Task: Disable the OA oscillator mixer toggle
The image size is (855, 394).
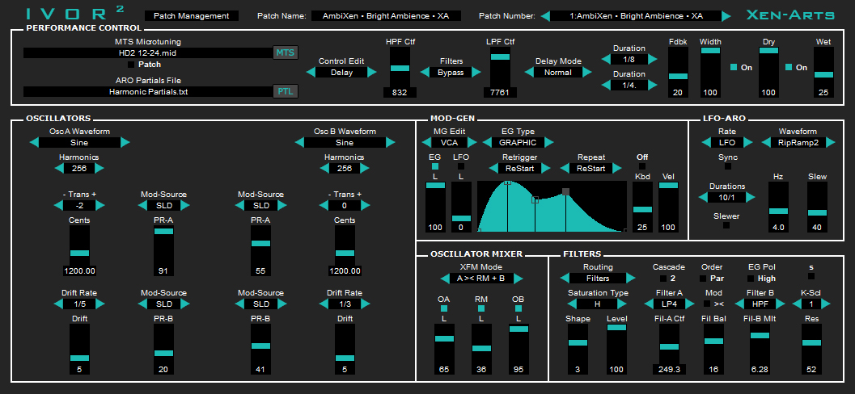Action: tap(444, 308)
